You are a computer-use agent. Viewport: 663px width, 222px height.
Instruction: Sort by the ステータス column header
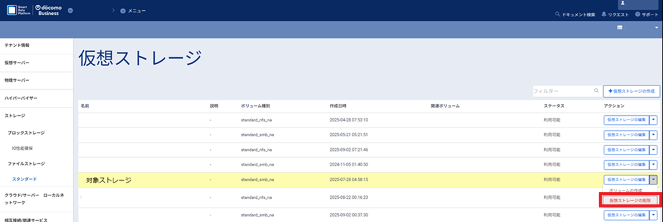coord(554,106)
